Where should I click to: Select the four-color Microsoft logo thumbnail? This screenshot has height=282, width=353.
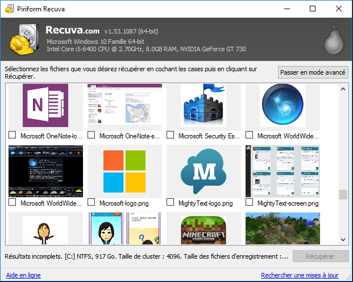(124, 171)
